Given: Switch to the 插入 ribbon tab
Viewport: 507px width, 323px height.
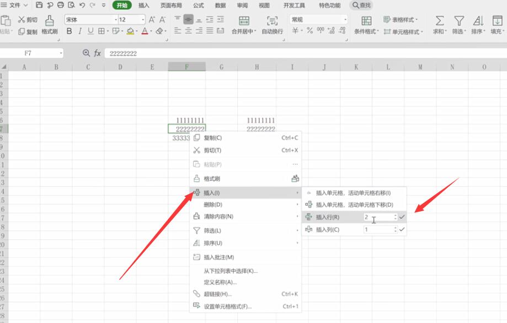Looking at the screenshot, I should 143,5.
